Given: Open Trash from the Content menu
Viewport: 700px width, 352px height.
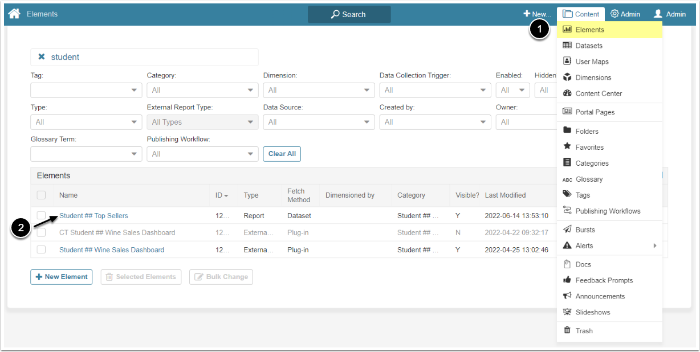Looking at the screenshot, I should tap(584, 331).
